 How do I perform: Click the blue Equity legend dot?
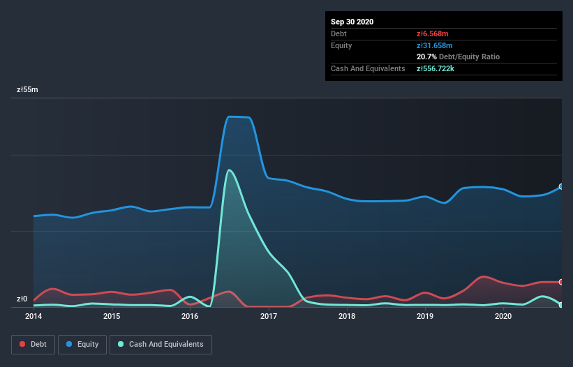(69, 344)
